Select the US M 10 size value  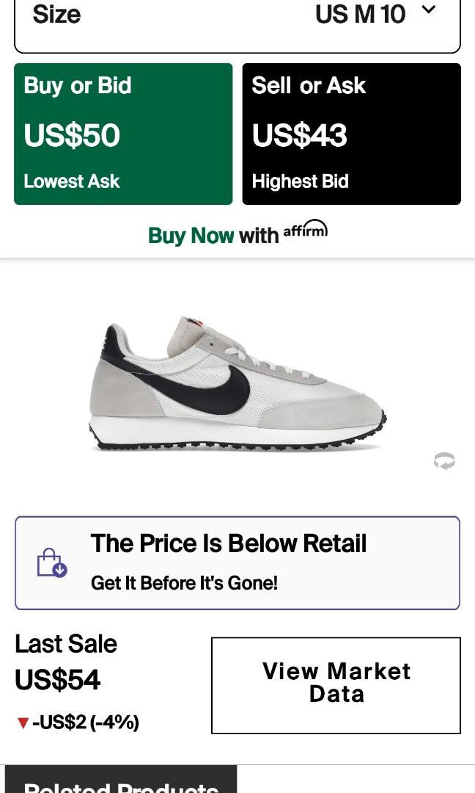pos(360,14)
